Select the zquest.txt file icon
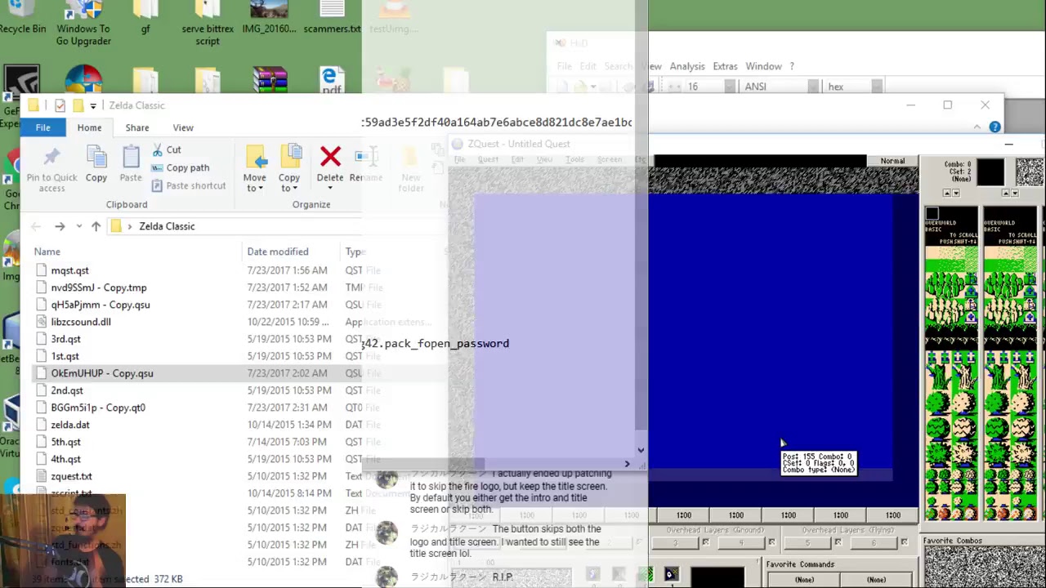The image size is (1046, 588). (x=42, y=476)
